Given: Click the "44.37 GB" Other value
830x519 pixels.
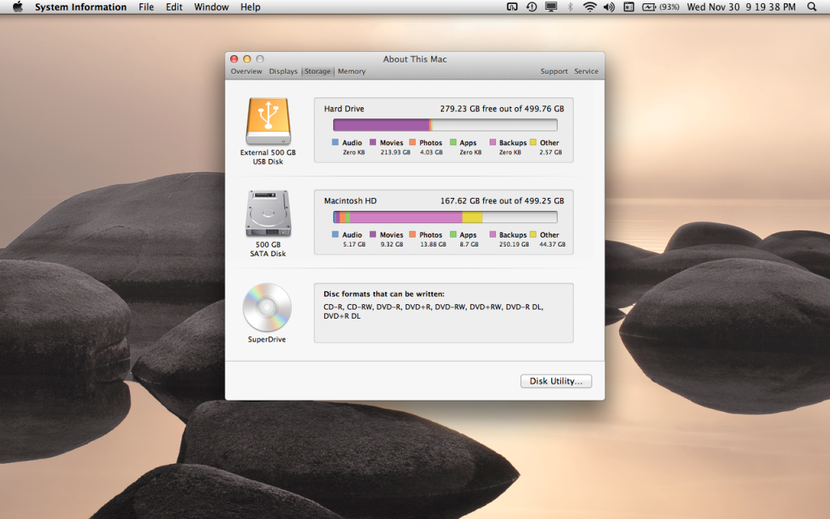Looking at the screenshot, I should coord(552,244).
